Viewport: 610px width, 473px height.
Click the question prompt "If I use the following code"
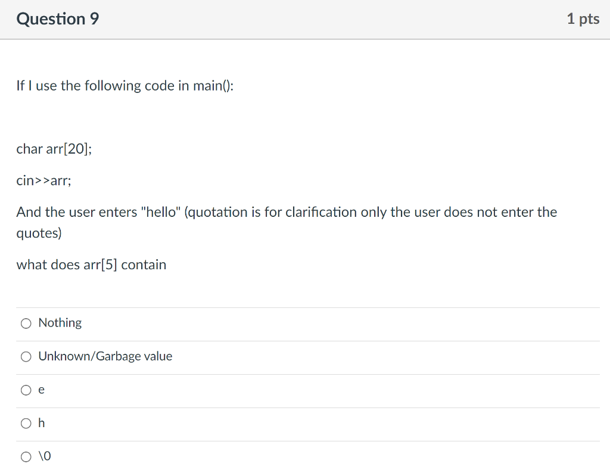point(125,85)
